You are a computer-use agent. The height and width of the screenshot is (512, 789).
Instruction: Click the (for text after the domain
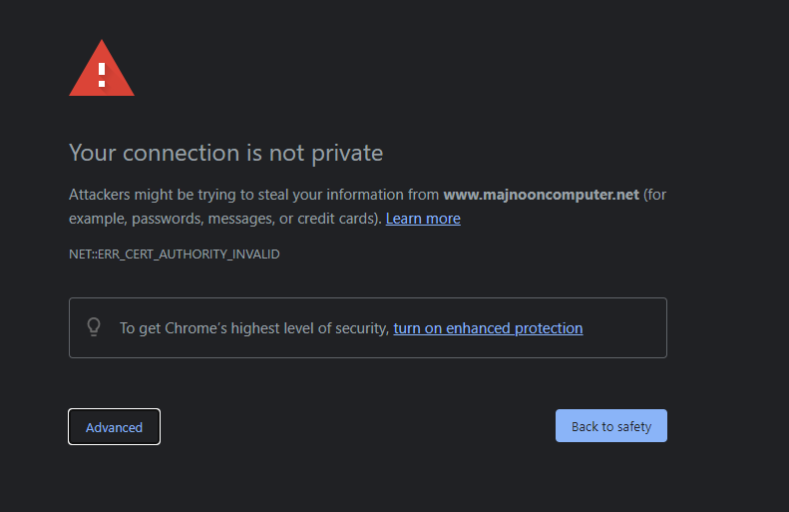coord(654,195)
